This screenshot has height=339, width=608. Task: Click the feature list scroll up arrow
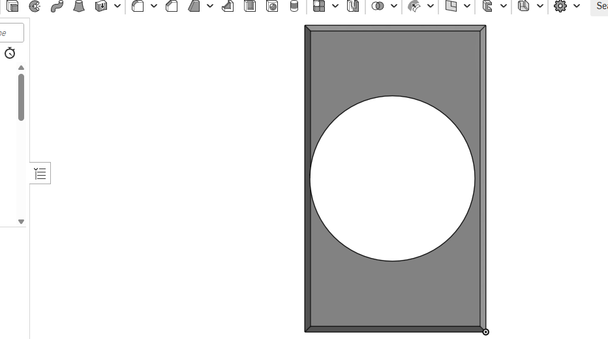tap(22, 67)
